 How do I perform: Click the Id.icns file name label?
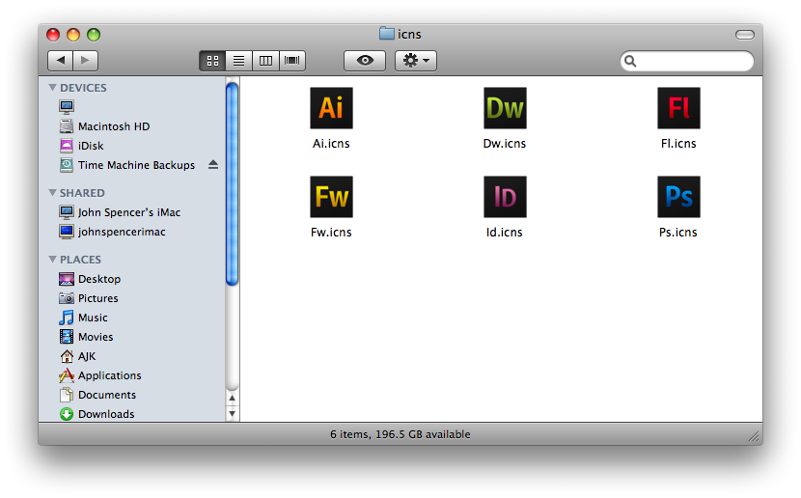tap(504, 233)
